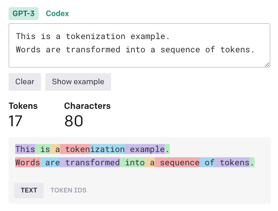The image size is (278, 211).
Task: Click the Characters count of 80
Action: pyautogui.click(x=73, y=121)
